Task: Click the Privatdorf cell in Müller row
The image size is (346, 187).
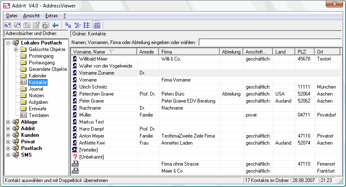Action: tap(326, 115)
